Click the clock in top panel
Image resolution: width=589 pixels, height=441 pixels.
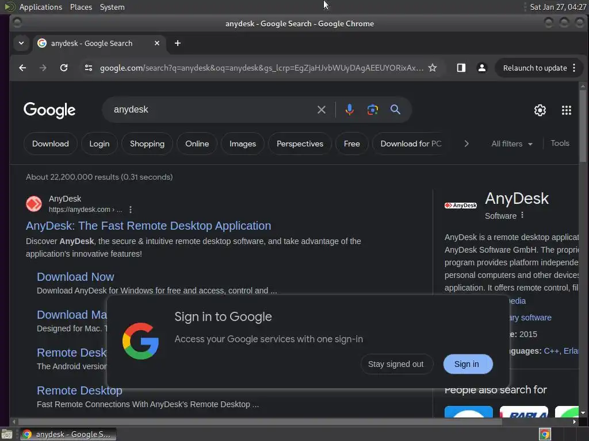(x=557, y=7)
